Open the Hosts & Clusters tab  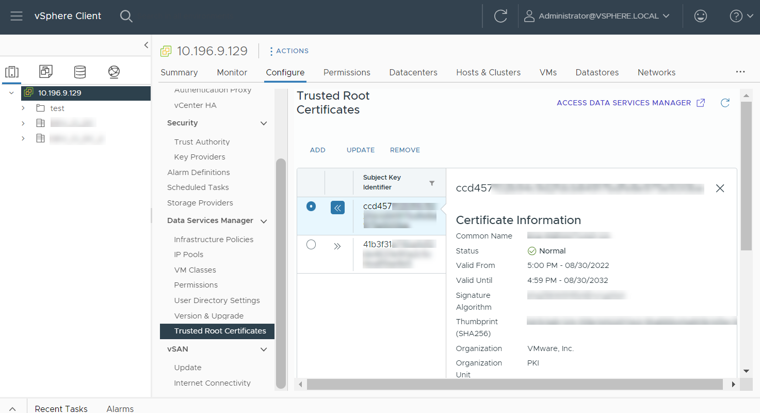pos(488,72)
